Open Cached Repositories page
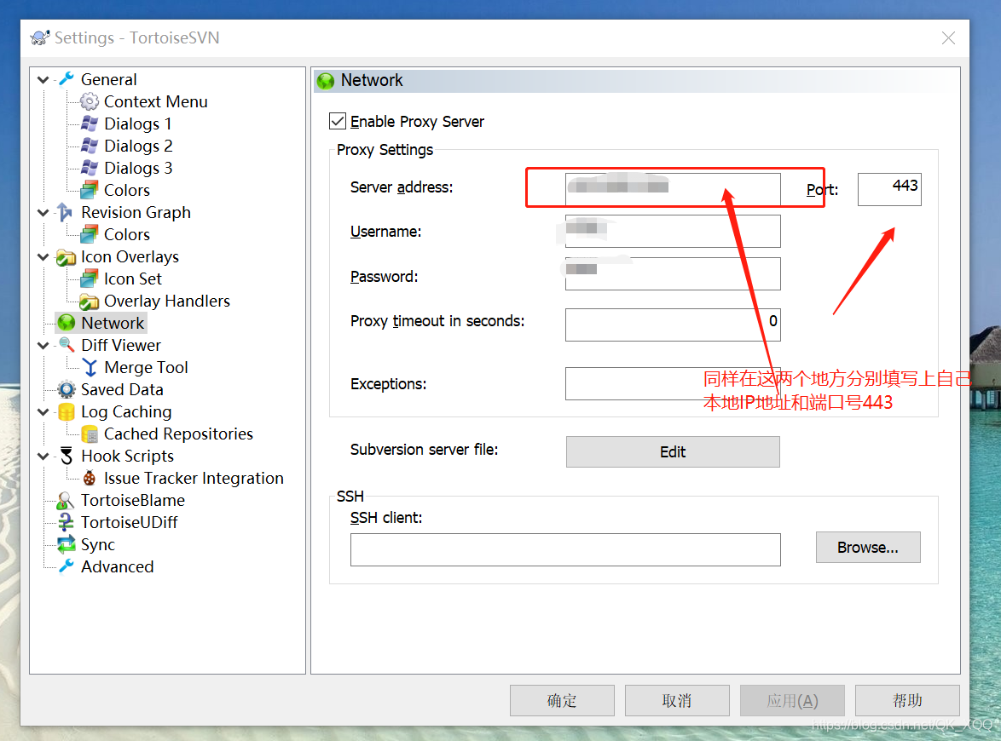 (179, 434)
